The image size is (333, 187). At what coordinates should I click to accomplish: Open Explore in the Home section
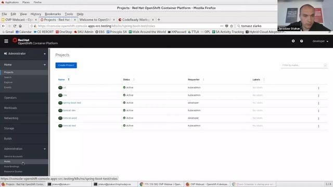tap(8, 82)
